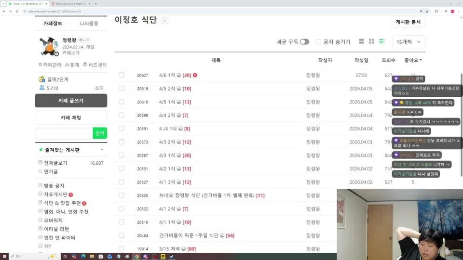Open the browser tab list dropdown

3,4
